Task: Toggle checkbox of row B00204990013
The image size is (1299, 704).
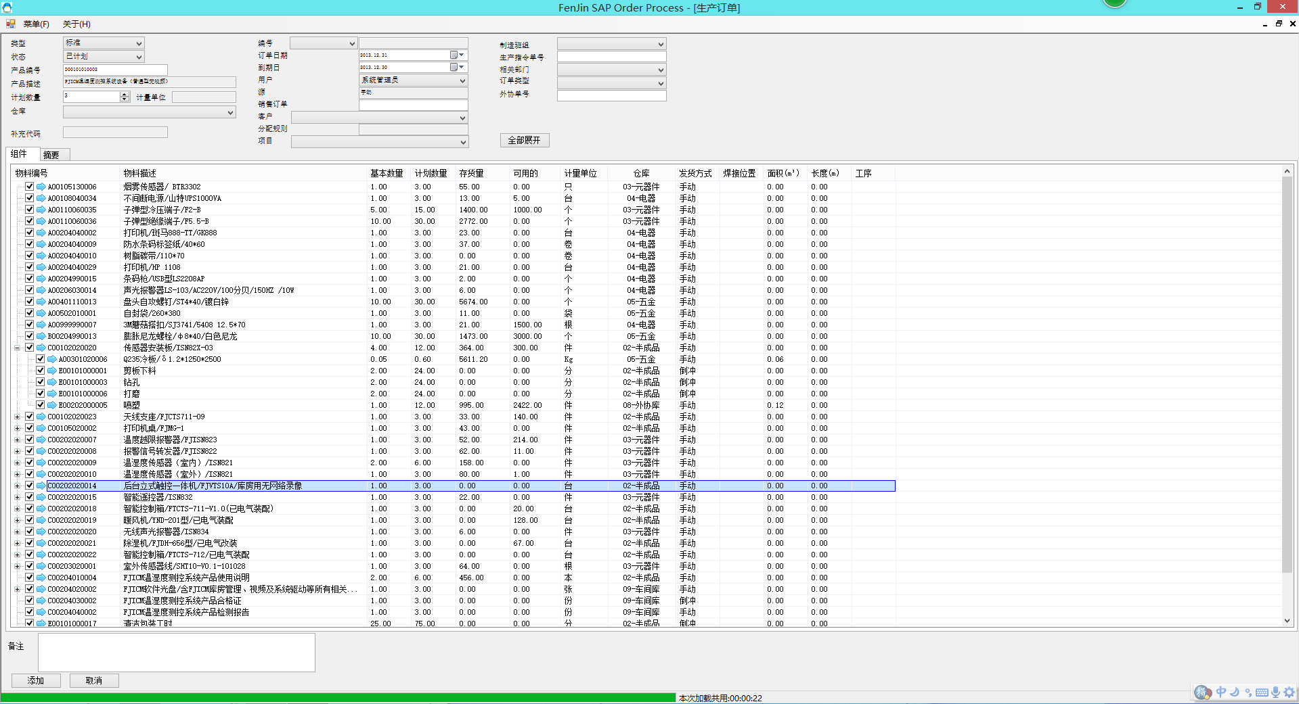Action: 29,336
